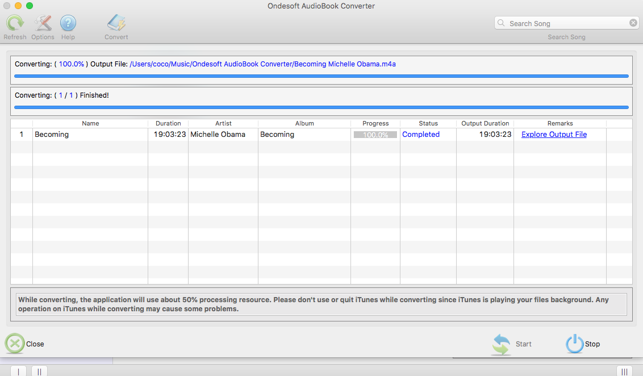Open the Explore Output File link
Viewport: 643px width, 376px height.
click(554, 135)
